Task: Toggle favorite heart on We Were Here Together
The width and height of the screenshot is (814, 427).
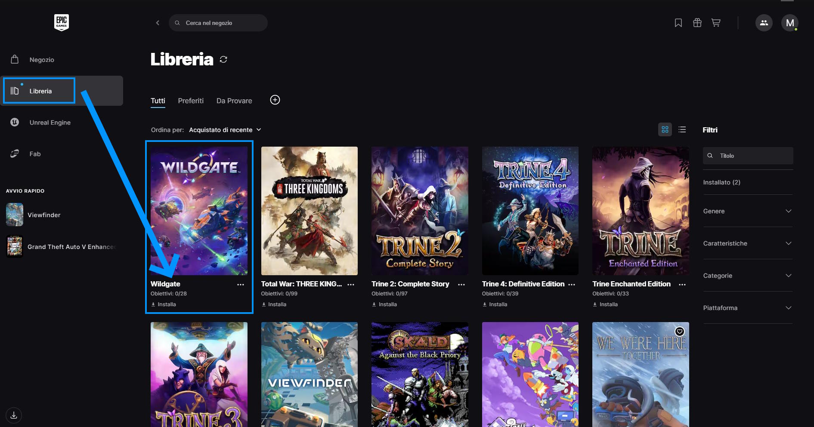Action: pyautogui.click(x=679, y=332)
